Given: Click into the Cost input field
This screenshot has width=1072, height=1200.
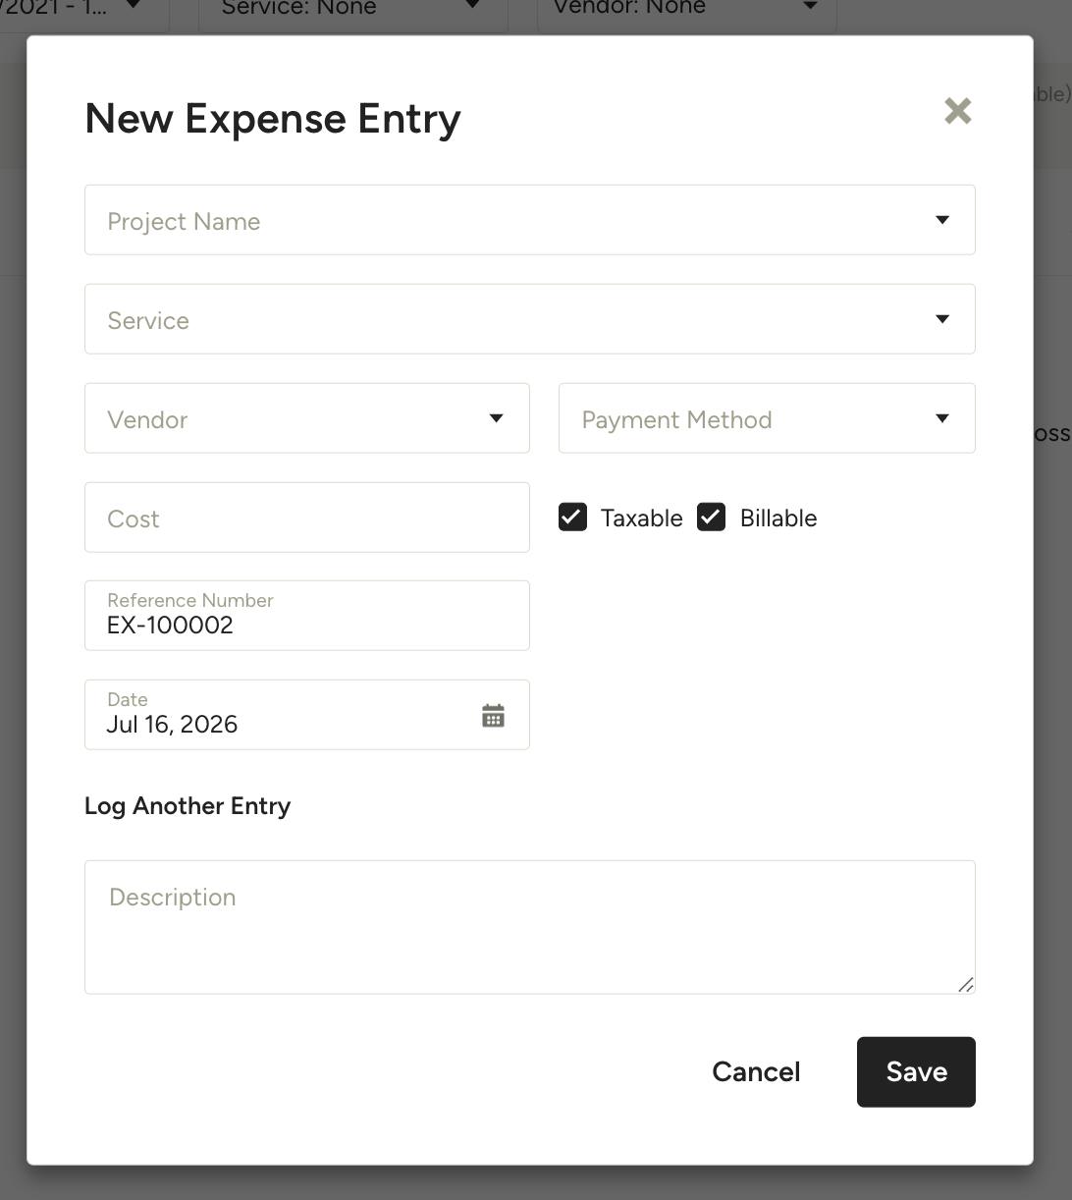Looking at the screenshot, I should tap(307, 518).
